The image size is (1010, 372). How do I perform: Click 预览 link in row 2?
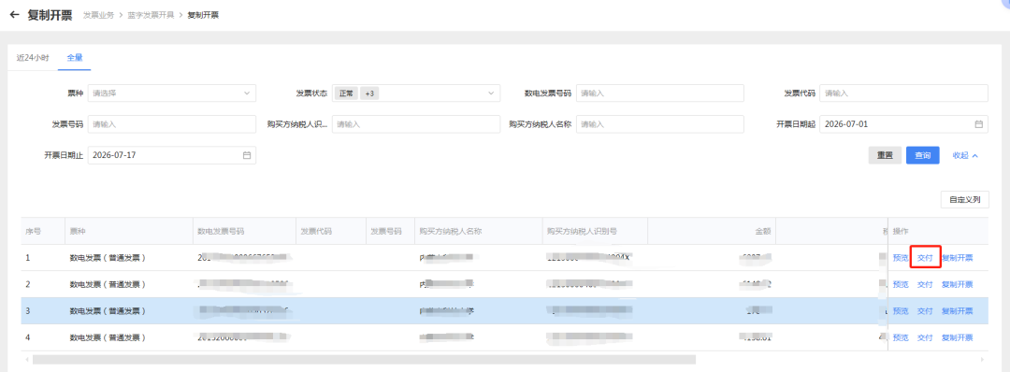tap(901, 284)
